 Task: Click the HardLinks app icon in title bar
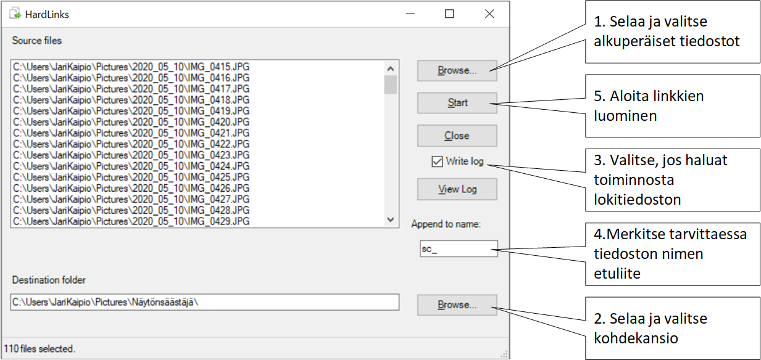[x=15, y=14]
